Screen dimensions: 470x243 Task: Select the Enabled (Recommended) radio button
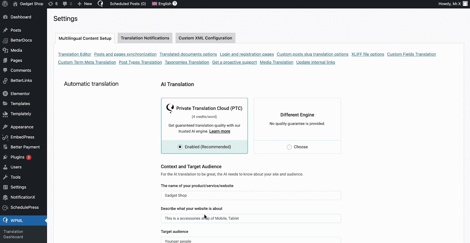[180, 147]
